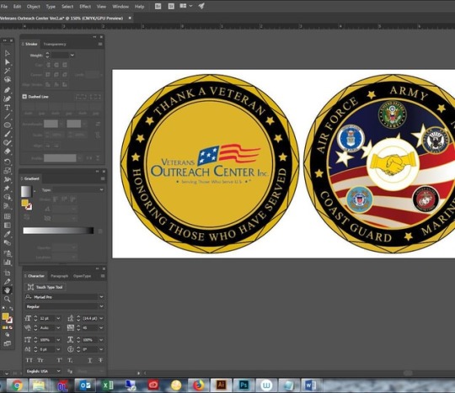Image resolution: width=455 pixels, height=393 pixels.
Task: Open the stroke Weight dropdown
Action: pyautogui.click(x=72, y=55)
